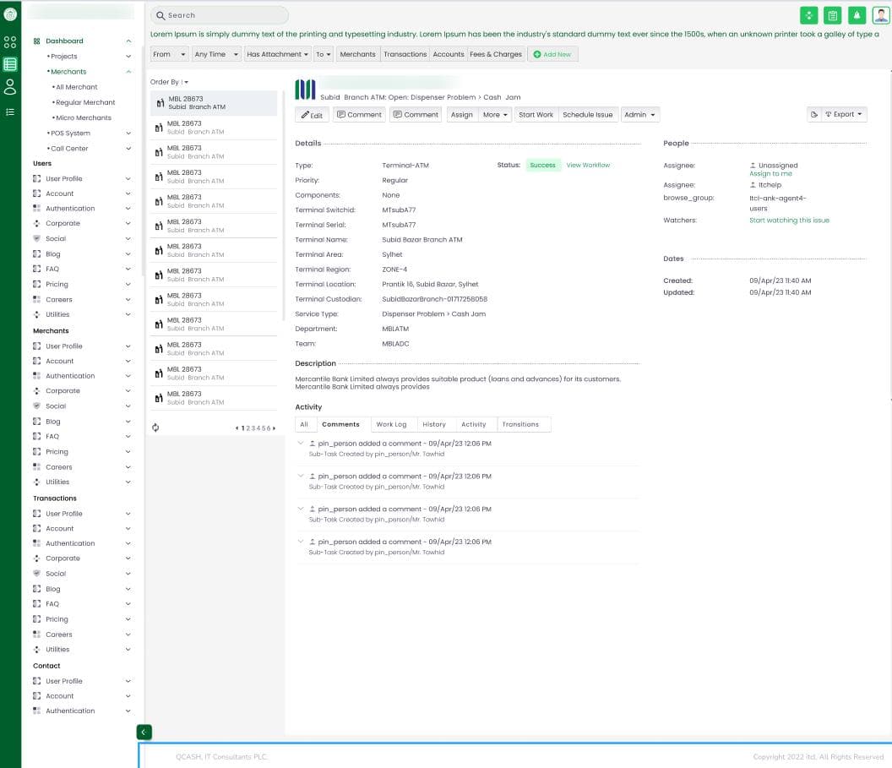892x768 pixels.
Task: Open the View Workflow link
Action: (588, 165)
